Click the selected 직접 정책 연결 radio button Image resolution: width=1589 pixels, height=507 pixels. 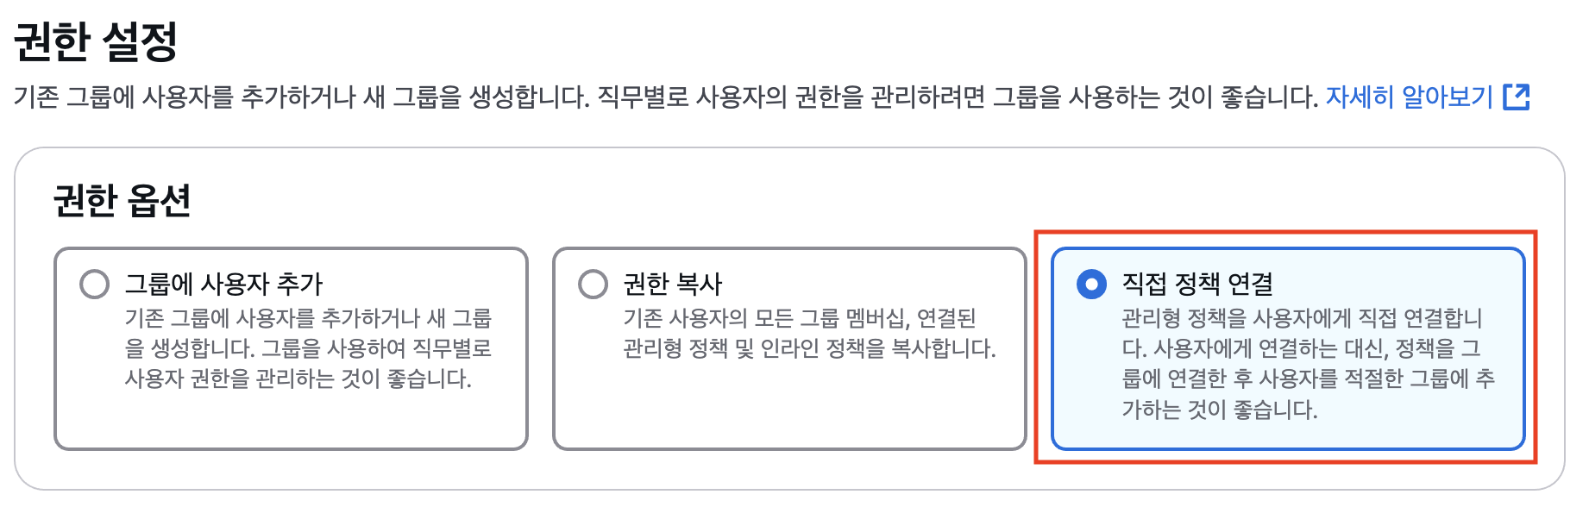pos(1091,284)
